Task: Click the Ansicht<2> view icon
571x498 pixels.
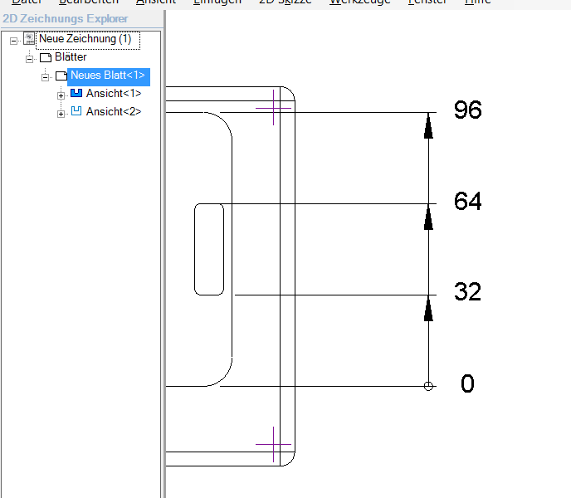Action: click(76, 111)
